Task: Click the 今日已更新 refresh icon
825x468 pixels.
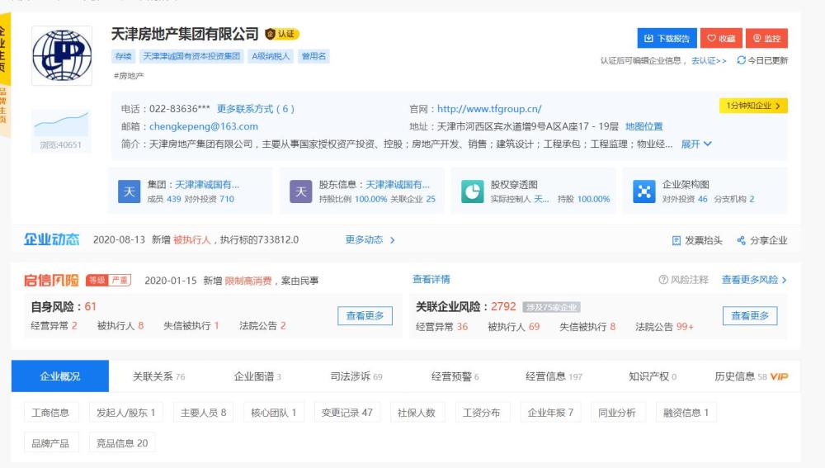Action: point(741,60)
